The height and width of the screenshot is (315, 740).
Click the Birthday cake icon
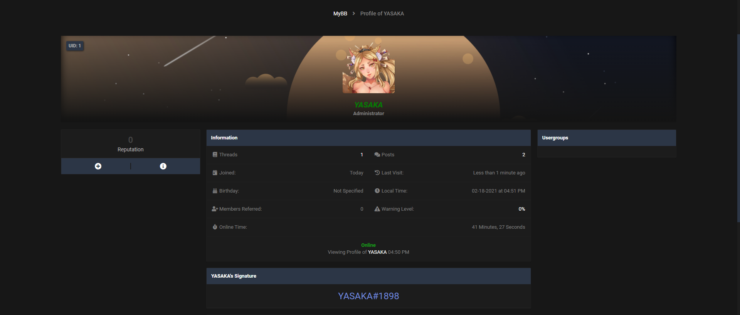coord(215,191)
